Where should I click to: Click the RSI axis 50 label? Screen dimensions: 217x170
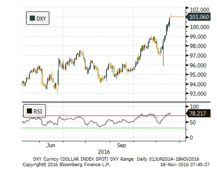(x=192, y=122)
